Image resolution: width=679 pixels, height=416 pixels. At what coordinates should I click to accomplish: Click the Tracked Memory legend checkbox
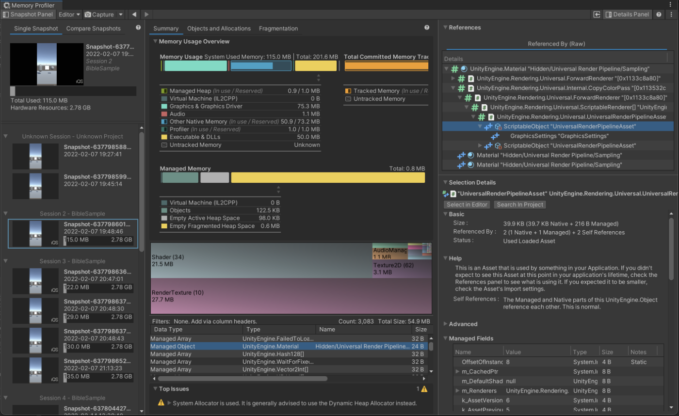point(347,90)
